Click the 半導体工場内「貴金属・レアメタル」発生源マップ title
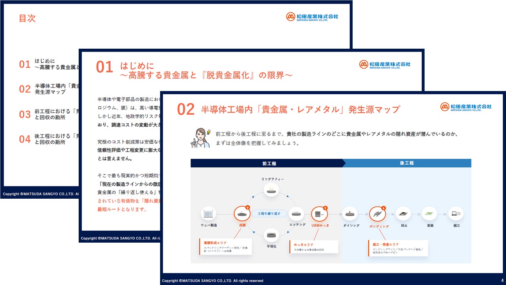 300,109
